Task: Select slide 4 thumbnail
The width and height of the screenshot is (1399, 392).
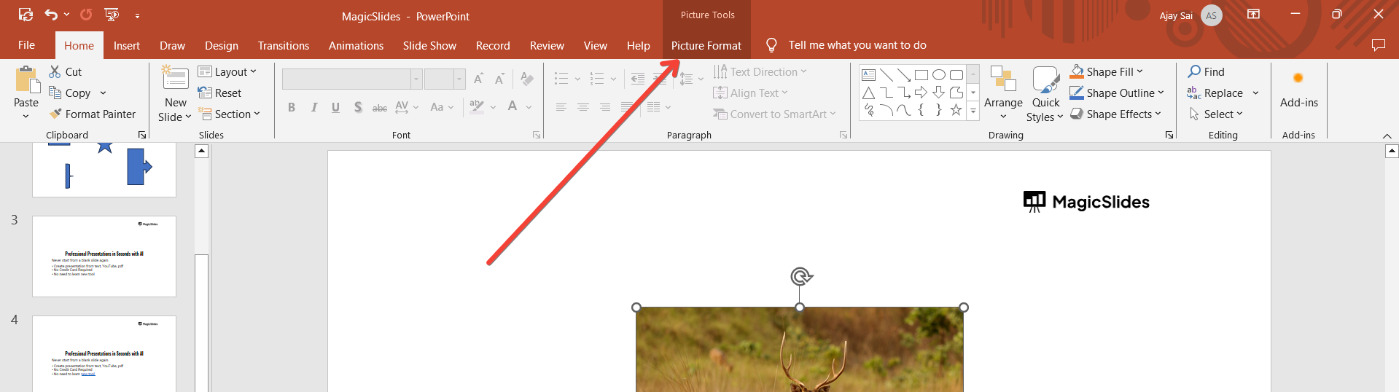Action: click(x=104, y=353)
